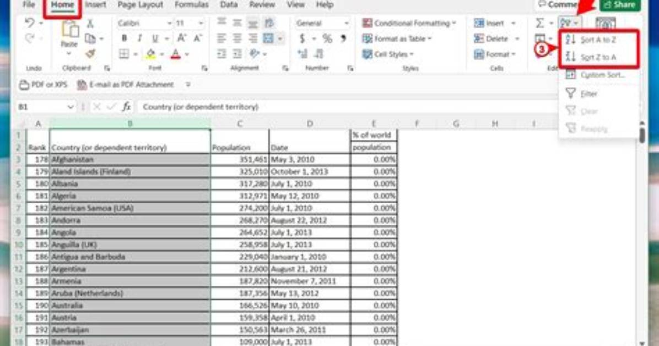The image size is (659, 346).
Task: Toggle Italic formatting
Action: [x=139, y=38]
